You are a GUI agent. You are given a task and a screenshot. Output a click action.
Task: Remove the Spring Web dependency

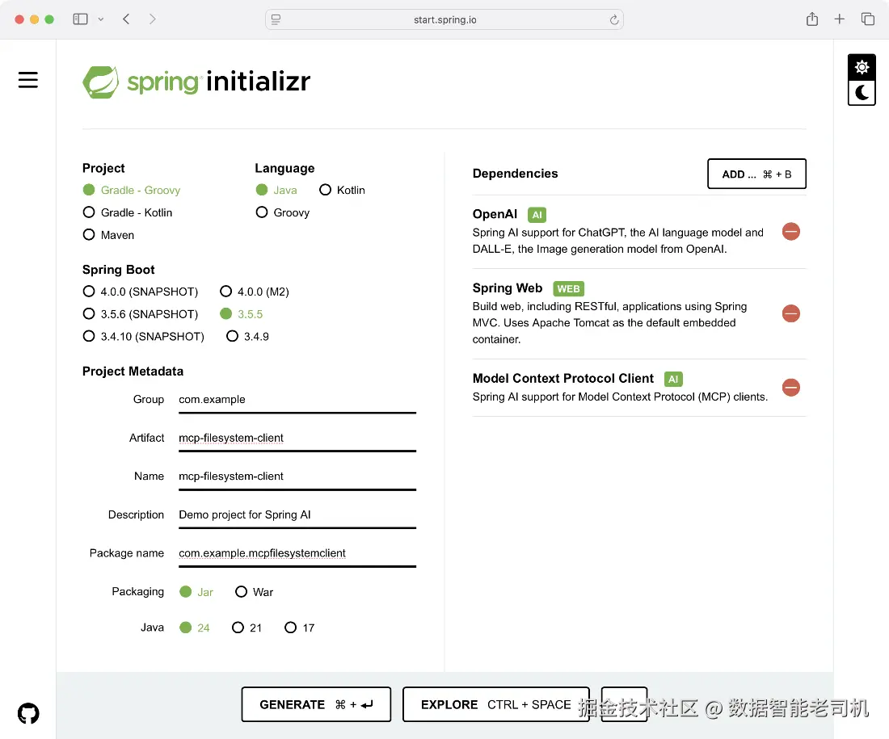[x=791, y=313]
